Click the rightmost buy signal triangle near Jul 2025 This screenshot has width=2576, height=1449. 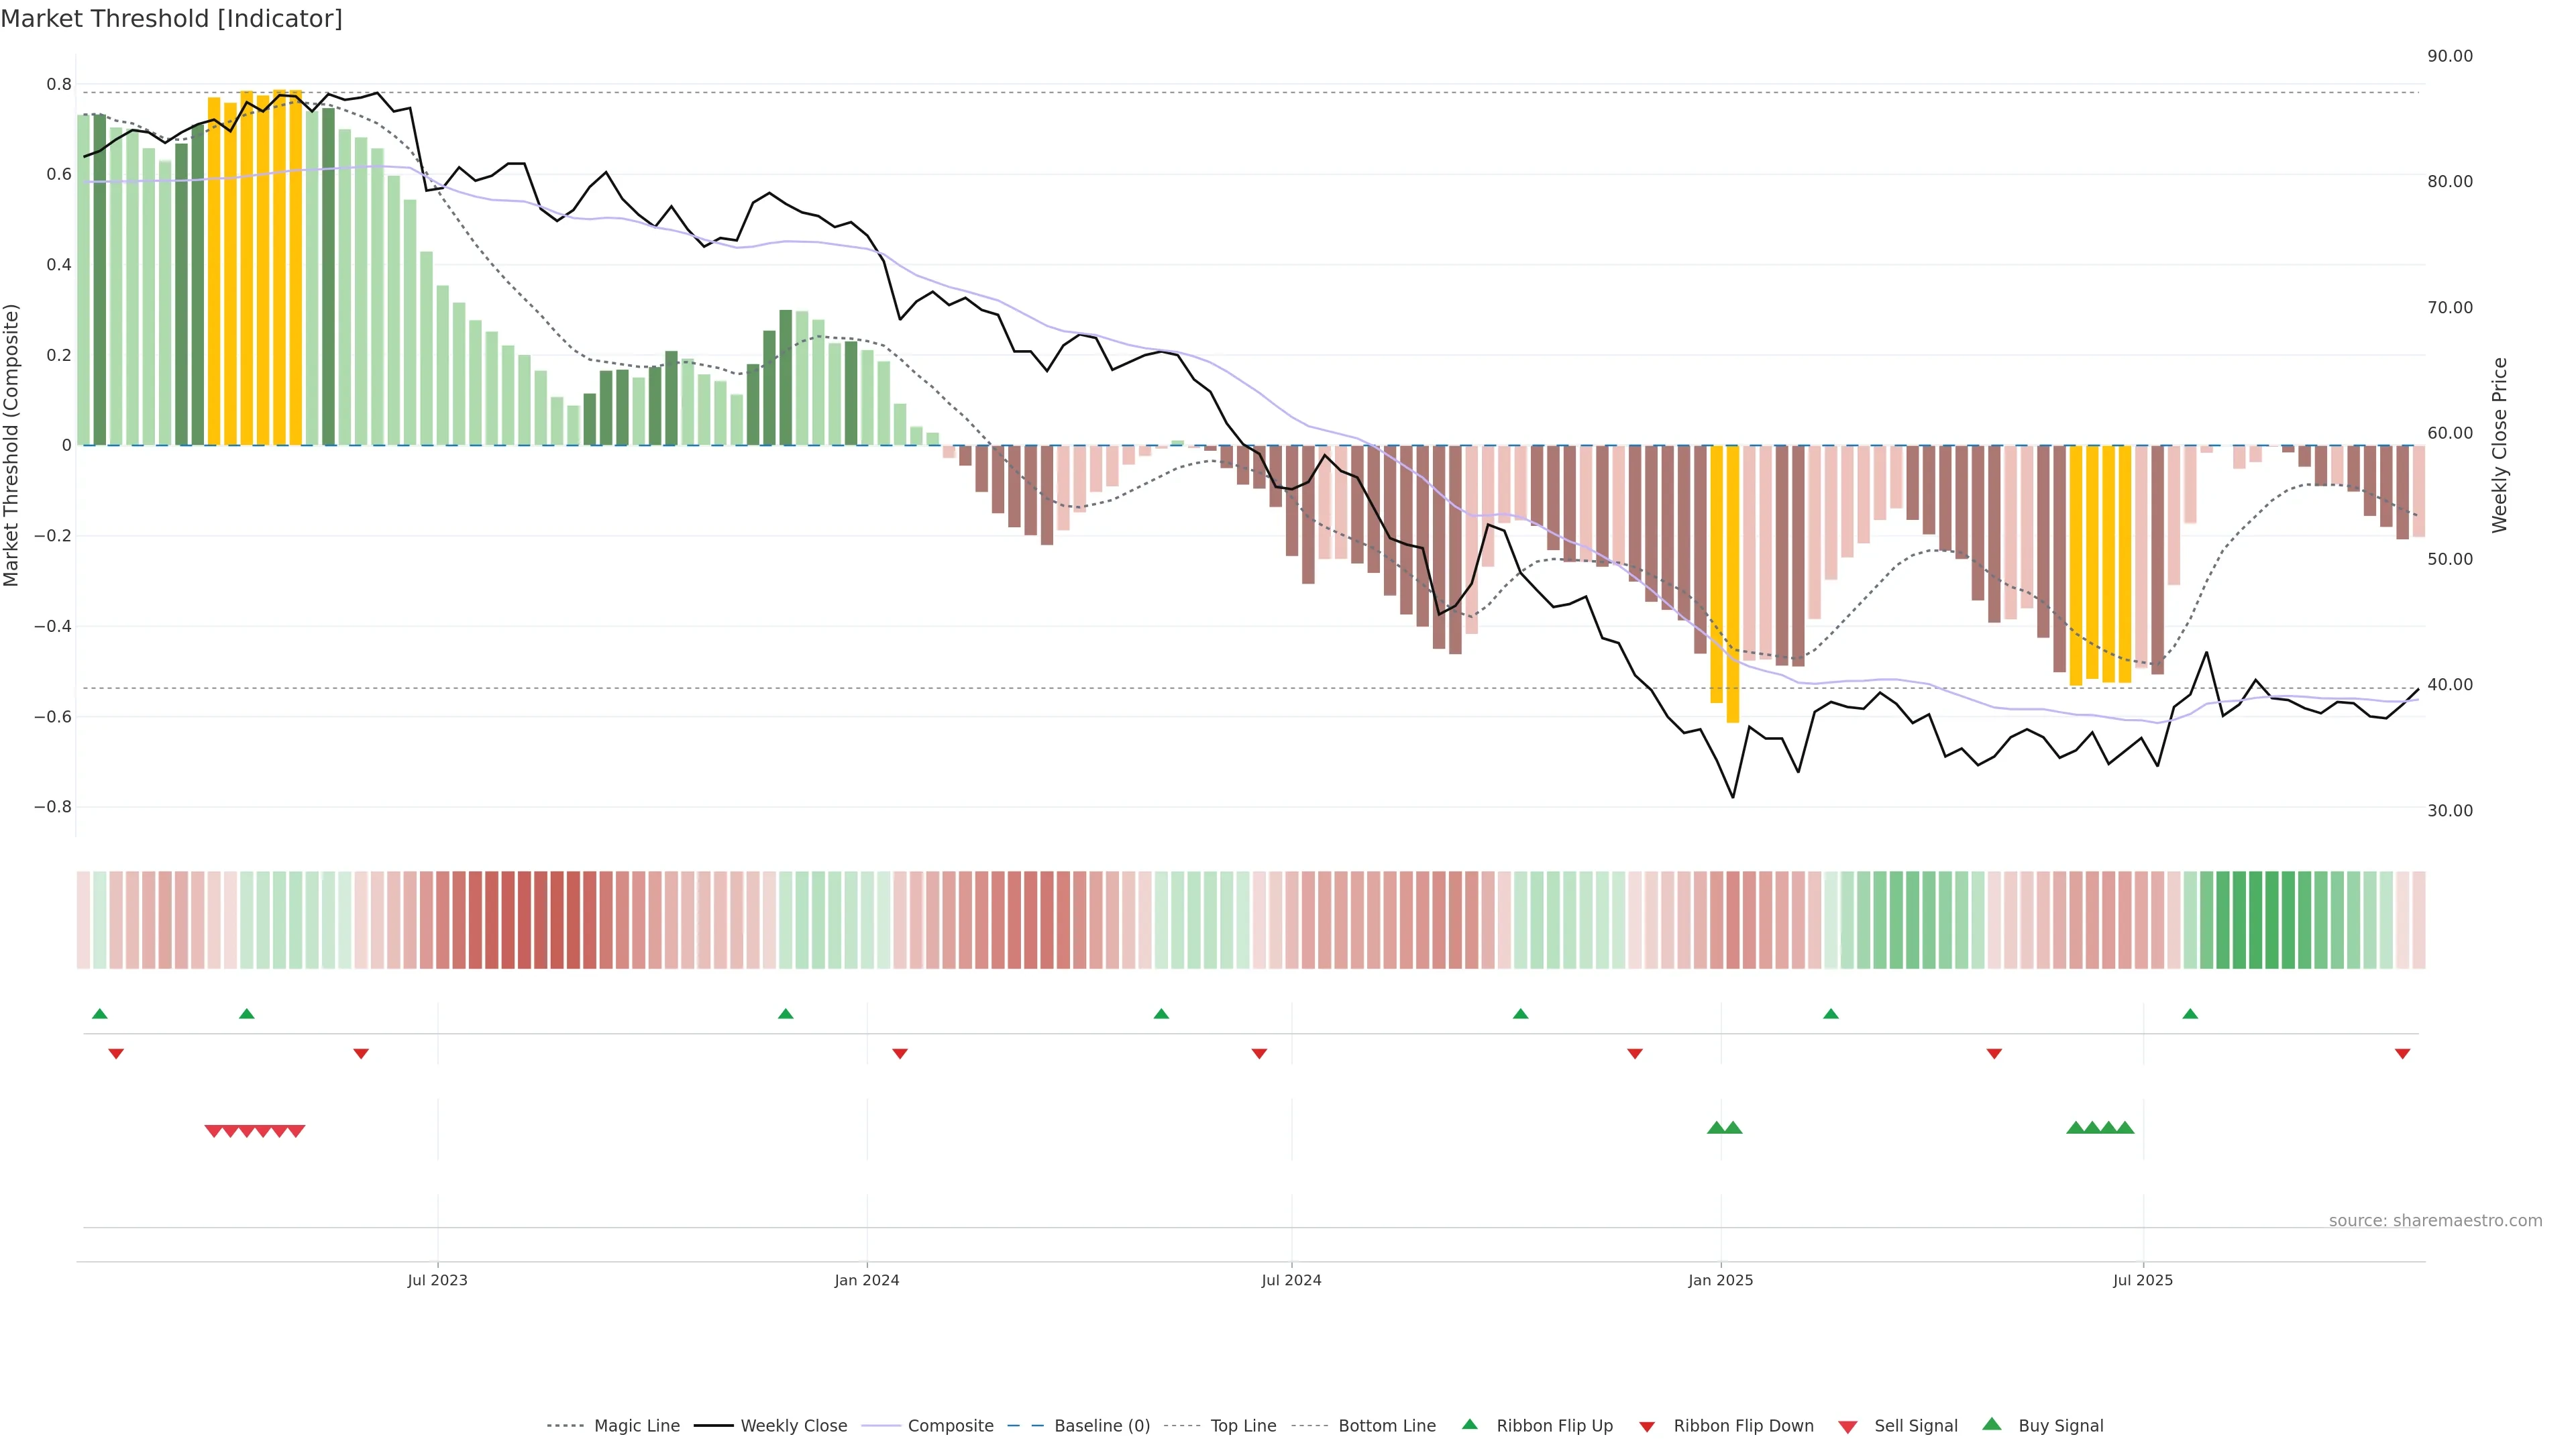pyautogui.click(x=2125, y=1128)
